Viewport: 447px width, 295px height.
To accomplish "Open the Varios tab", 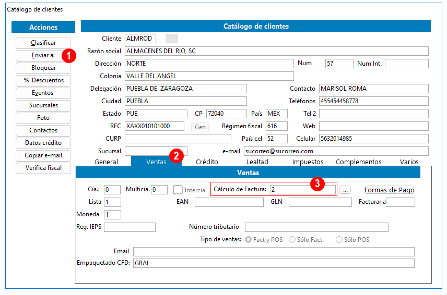I will pos(409,162).
